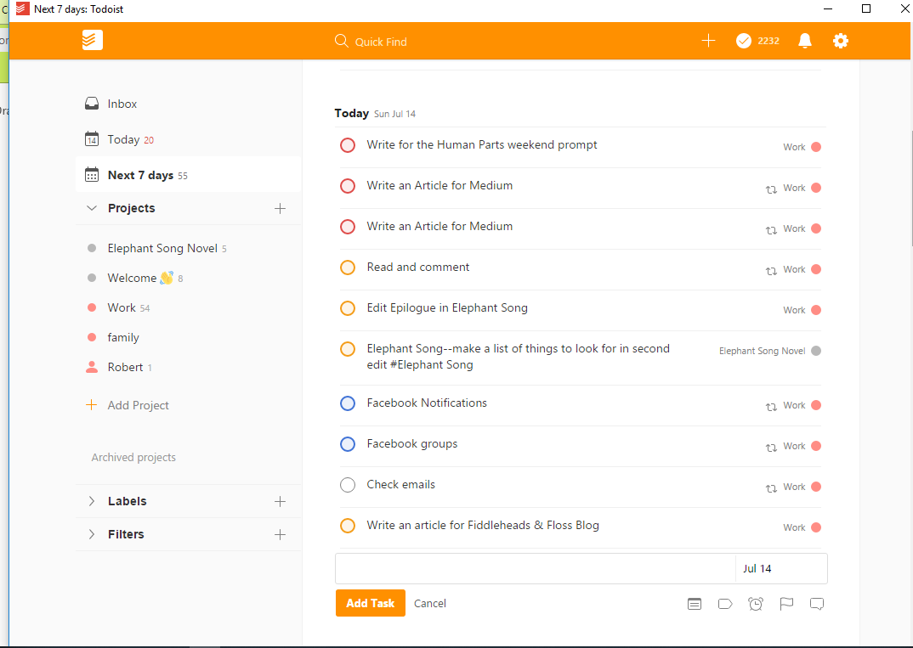Click plus icon beside Add Project
The height and width of the screenshot is (648, 913).
(x=92, y=405)
